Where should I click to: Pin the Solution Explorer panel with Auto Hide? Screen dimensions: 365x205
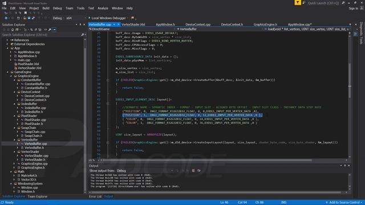coord(80,24)
